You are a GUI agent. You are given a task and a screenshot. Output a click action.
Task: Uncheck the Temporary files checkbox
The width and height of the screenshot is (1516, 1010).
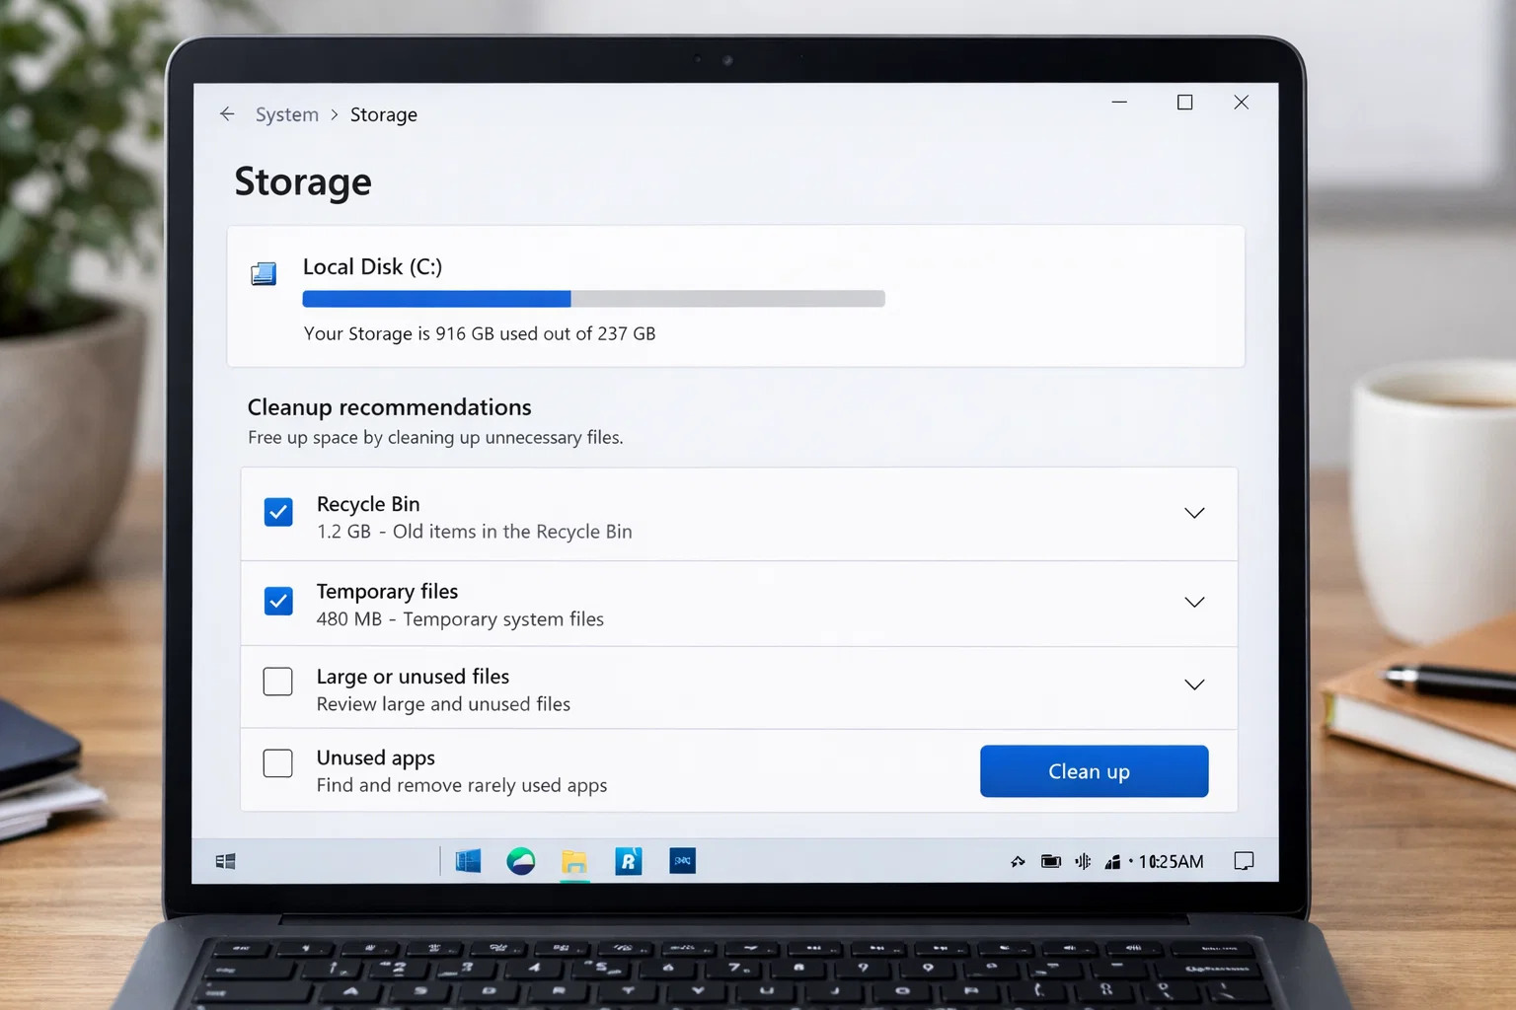click(278, 601)
